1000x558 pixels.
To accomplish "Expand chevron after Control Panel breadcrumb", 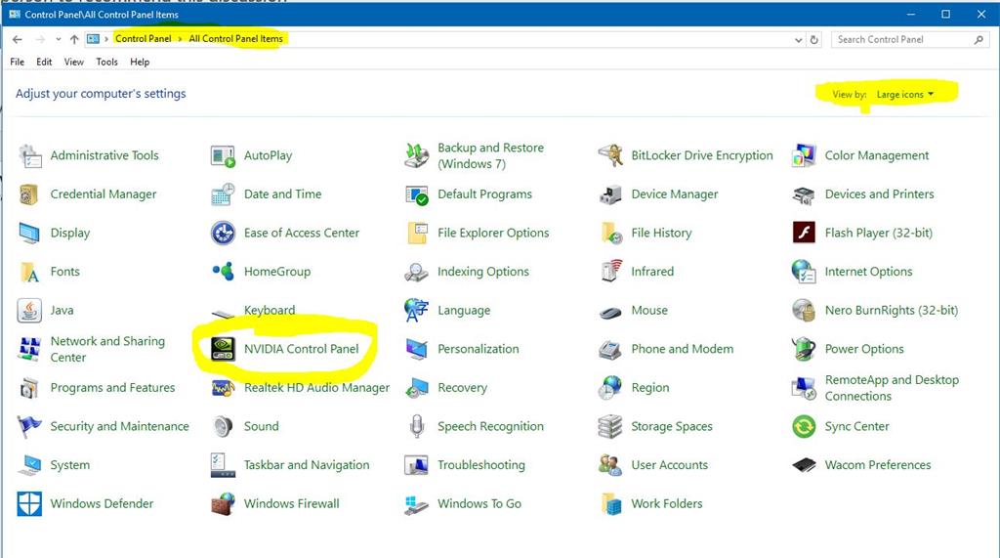I will (x=180, y=39).
